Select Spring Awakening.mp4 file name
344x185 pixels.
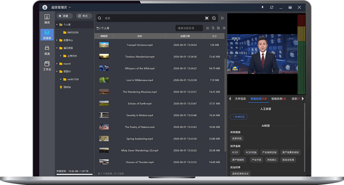coord(140,139)
